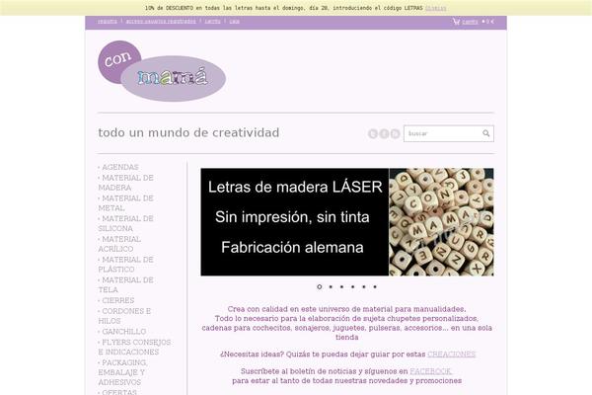Open the carrito link beside the cart icon
Image resolution: width=592 pixels, height=395 pixels.
[470, 22]
